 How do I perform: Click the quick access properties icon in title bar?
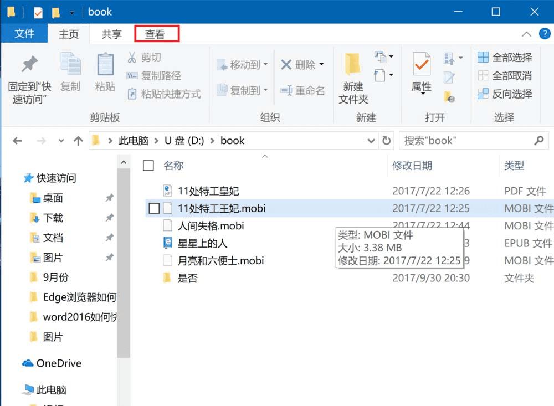click(38, 13)
